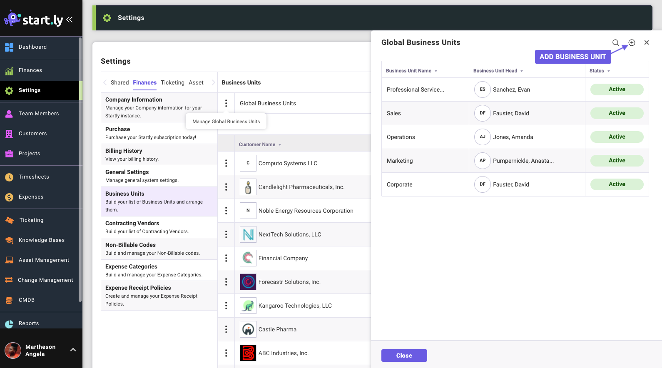Open Asset Management in the sidebar
The height and width of the screenshot is (368, 662).
(44, 260)
